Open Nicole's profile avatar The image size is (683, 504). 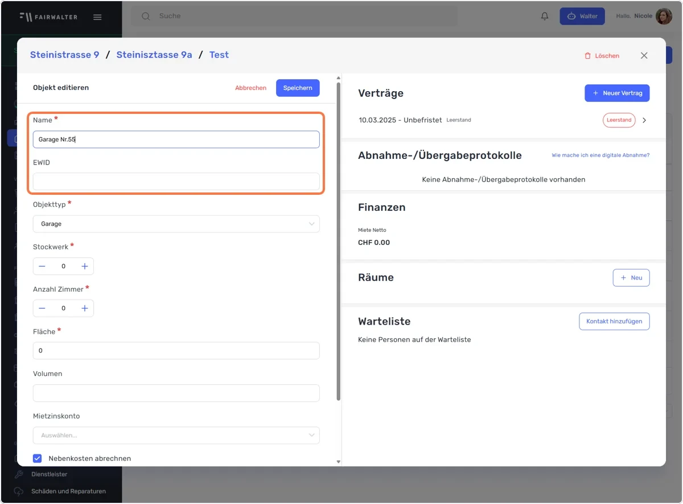(x=664, y=16)
